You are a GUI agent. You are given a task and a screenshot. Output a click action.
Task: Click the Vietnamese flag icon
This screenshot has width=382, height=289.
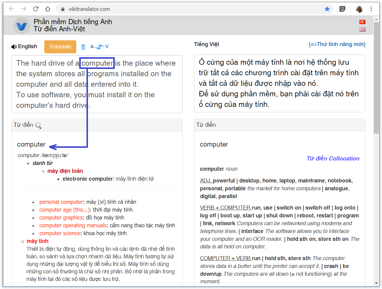coord(362,22)
